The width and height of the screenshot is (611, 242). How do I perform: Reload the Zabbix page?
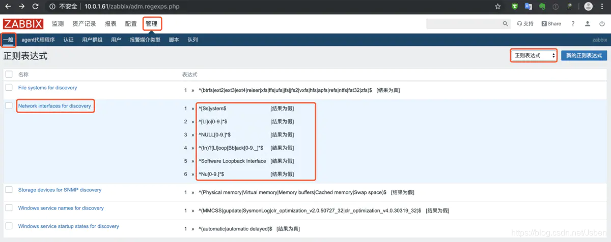pyautogui.click(x=35, y=7)
